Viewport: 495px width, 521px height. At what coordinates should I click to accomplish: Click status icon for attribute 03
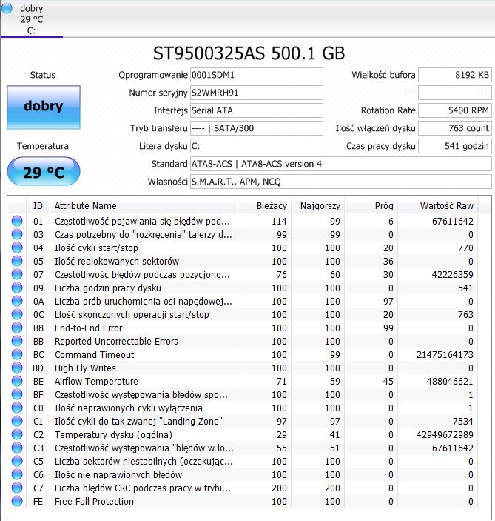coord(17,234)
